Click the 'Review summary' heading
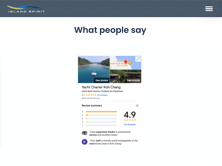Screen dimensions: 222x166 click(92, 106)
